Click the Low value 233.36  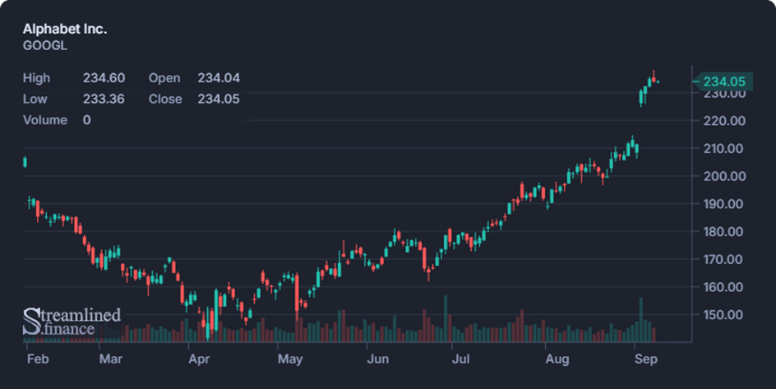pyautogui.click(x=104, y=99)
